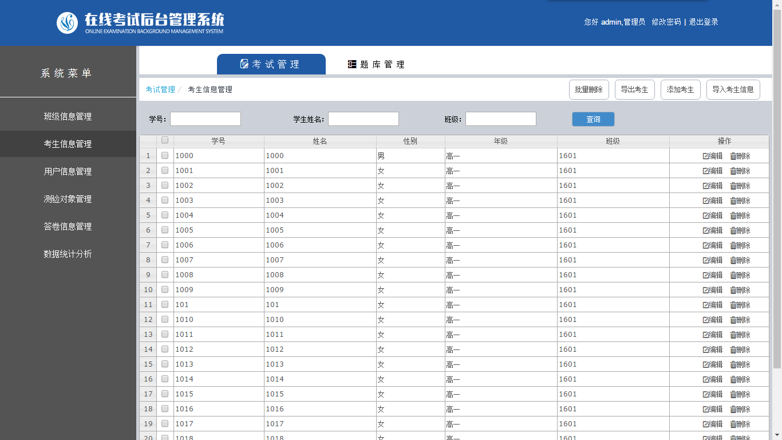Click the 学号 input field
Viewport: 782px width, 440px height.
[x=205, y=119]
